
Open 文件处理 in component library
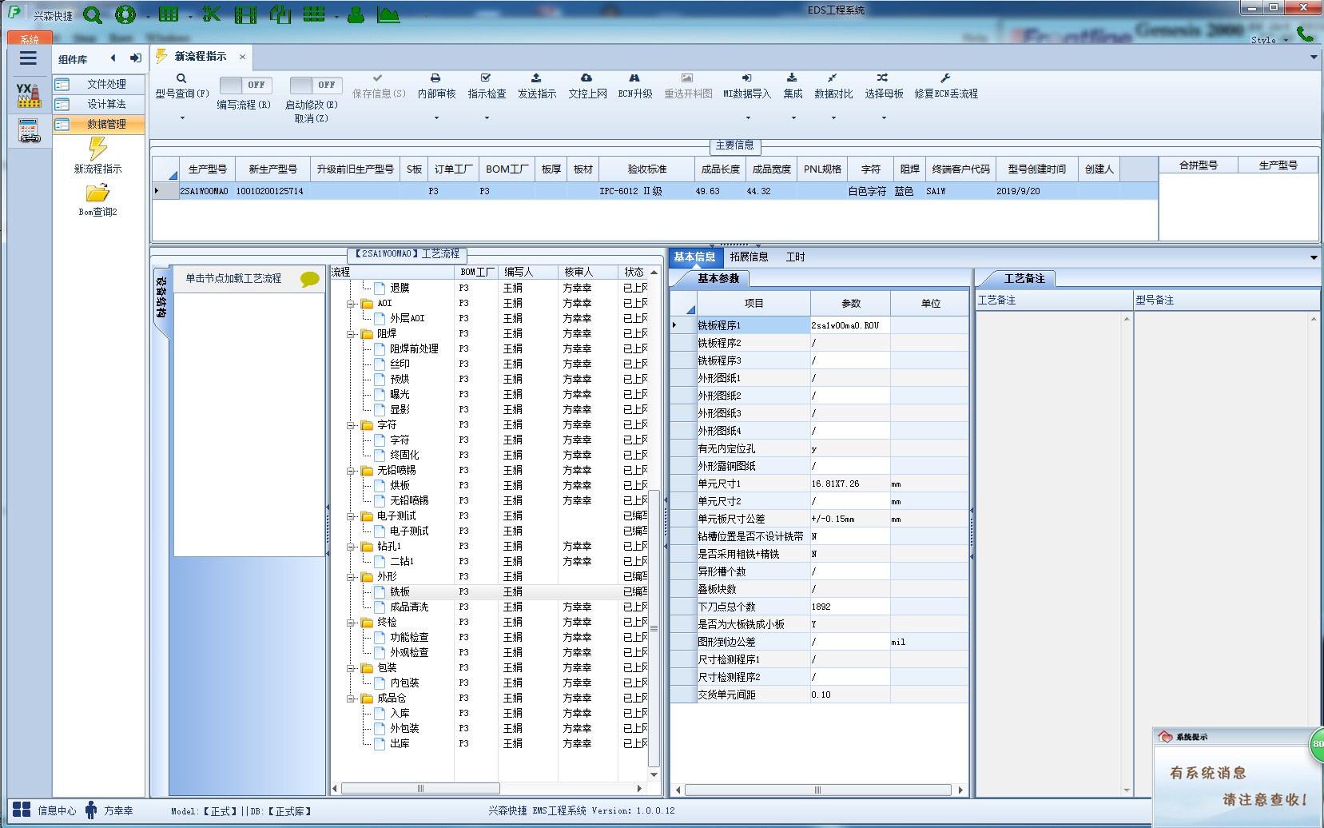pyautogui.click(x=100, y=84)
